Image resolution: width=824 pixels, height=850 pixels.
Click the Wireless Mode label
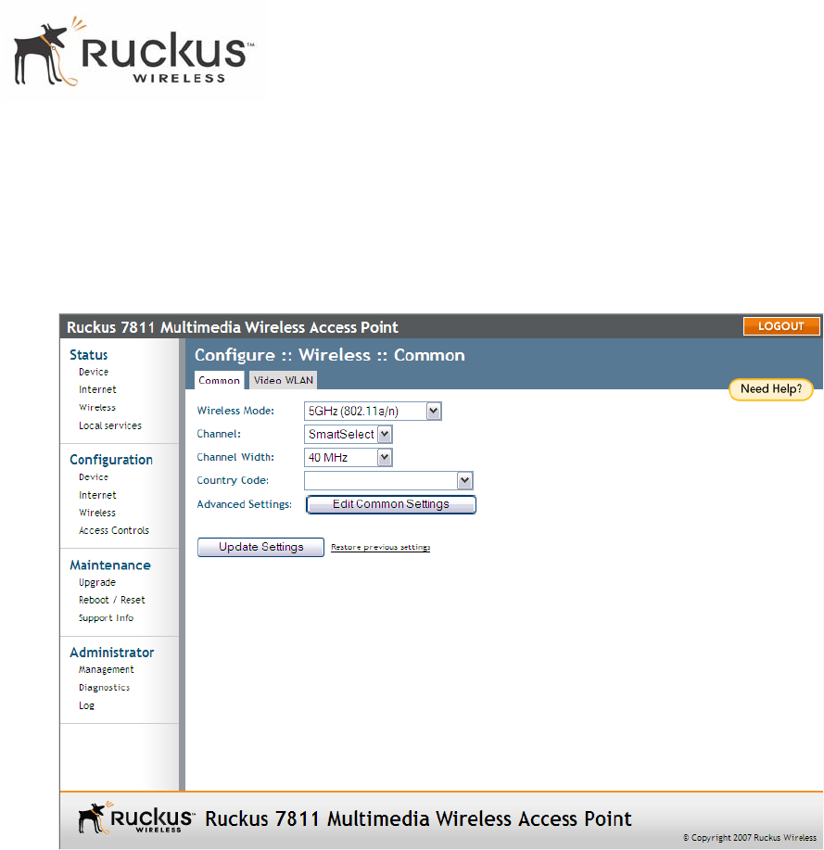pos(235,411)
